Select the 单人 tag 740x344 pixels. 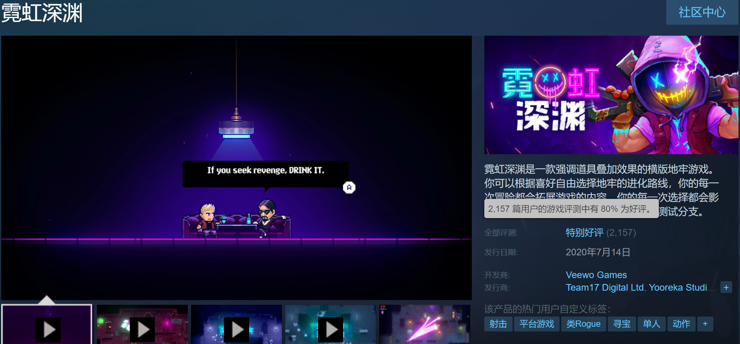click(x=652, y=324)
